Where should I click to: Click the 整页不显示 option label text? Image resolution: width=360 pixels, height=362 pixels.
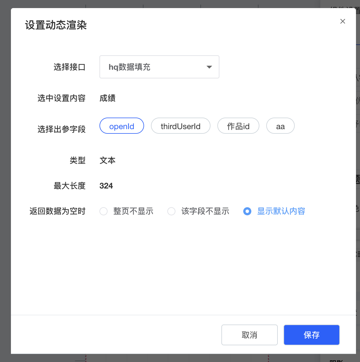(133, 211)
